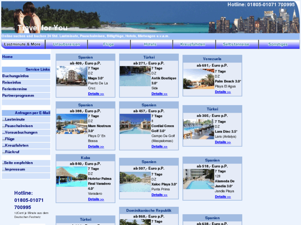Click the Cordial Green Golf thumbnail
The image size is (301, 225).
pyautogui.click(x=135, y=124)
